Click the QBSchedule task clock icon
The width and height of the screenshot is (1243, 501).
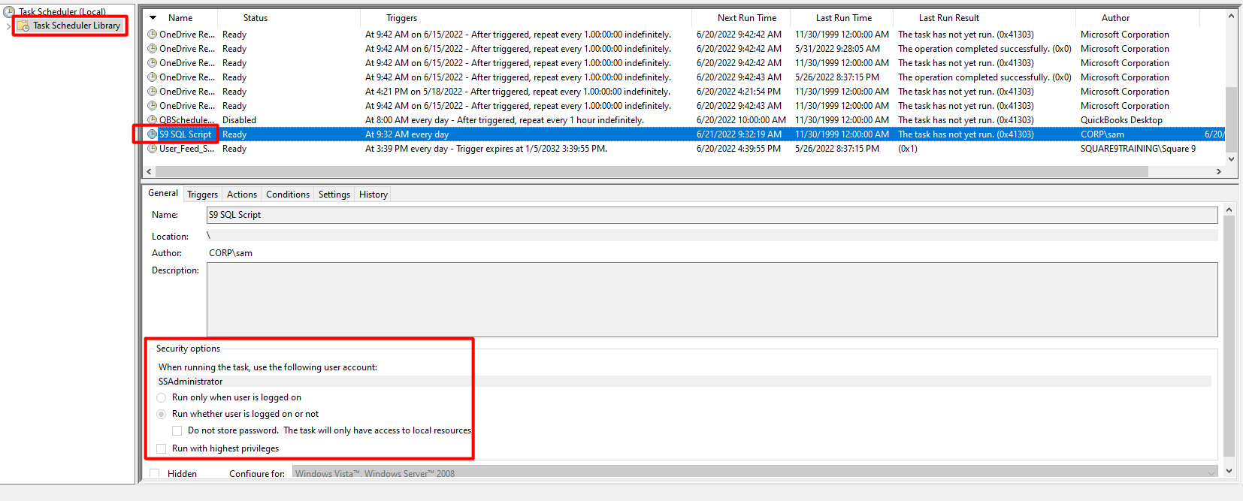point(153,120)
